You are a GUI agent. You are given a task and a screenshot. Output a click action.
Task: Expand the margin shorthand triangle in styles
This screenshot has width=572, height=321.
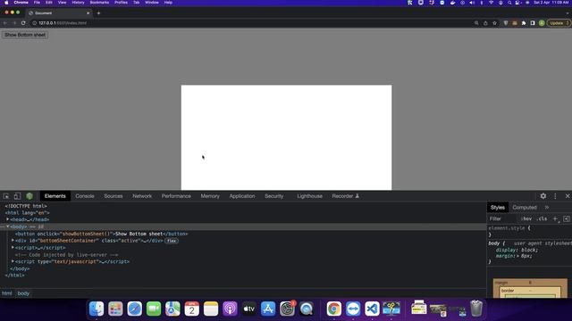(518, 256)
